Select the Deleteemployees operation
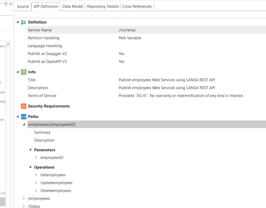Image resolution: width=266 pixels, height=208 pixels. [56, 191]
